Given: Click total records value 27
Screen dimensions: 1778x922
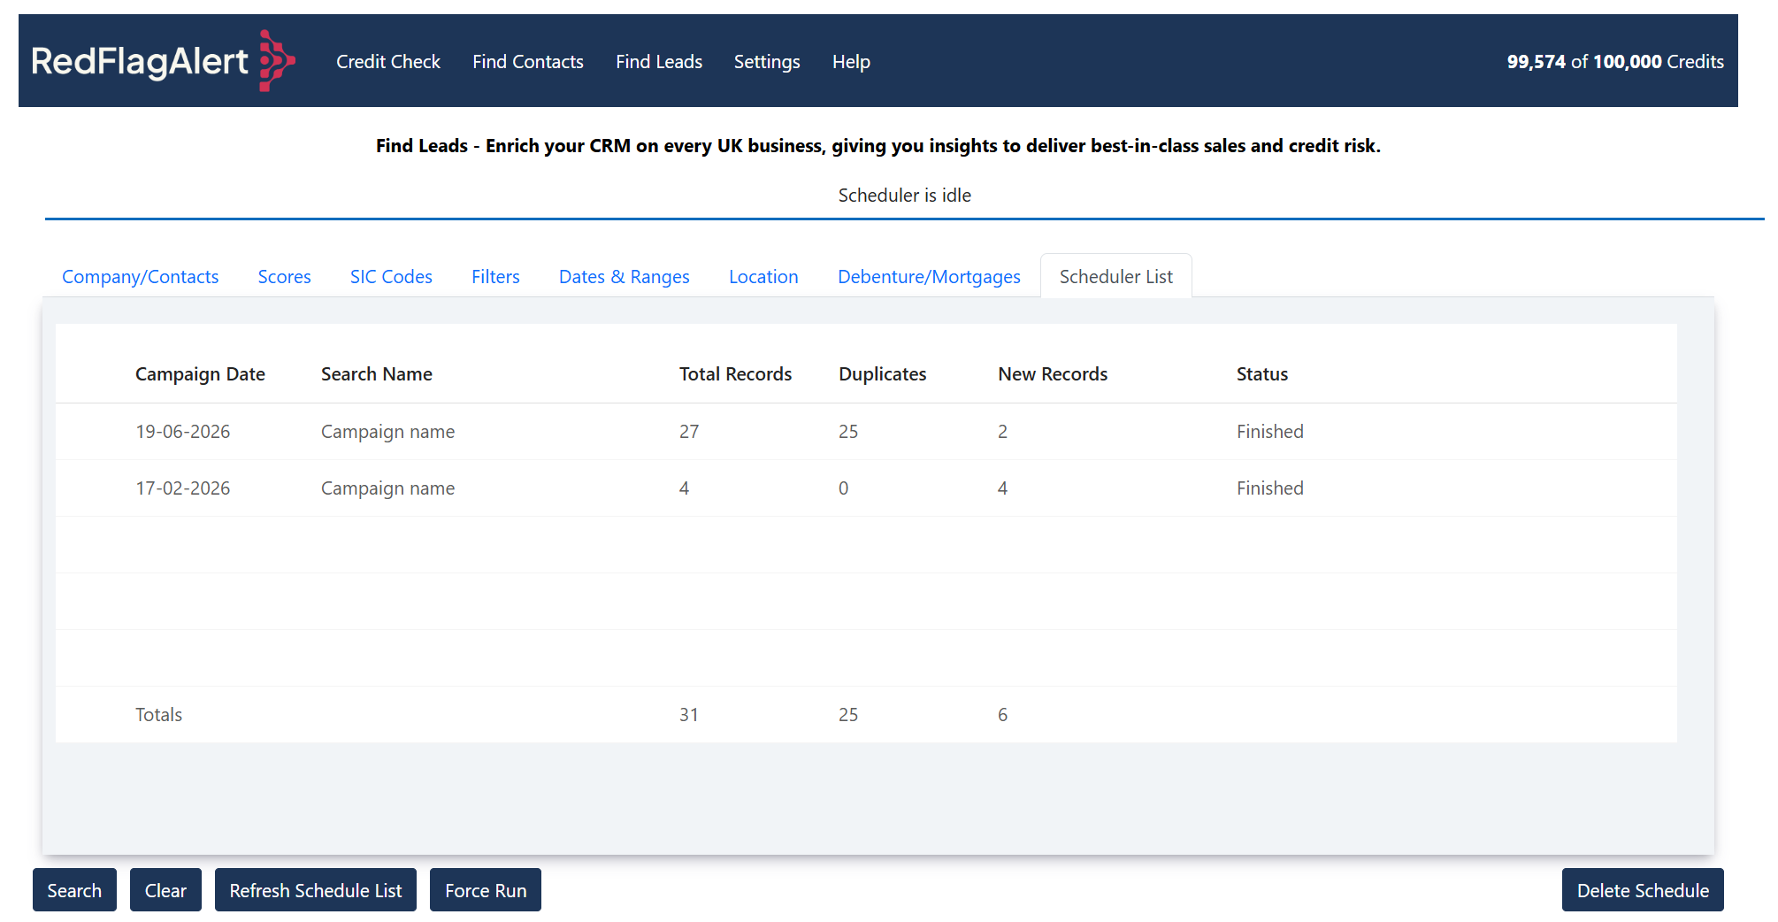Looking at the screenshot, I should [689, 432].
